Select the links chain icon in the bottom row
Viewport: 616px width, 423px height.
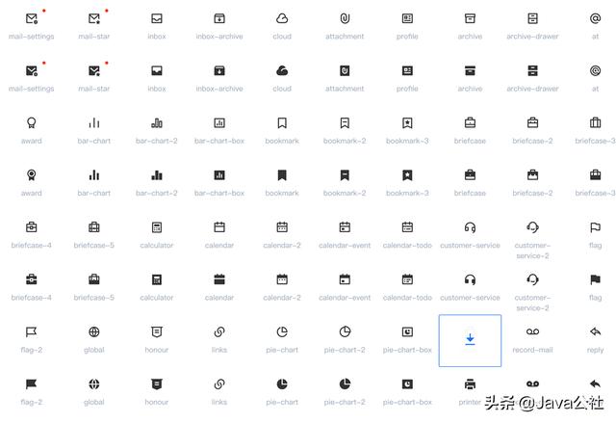[219, 384]
